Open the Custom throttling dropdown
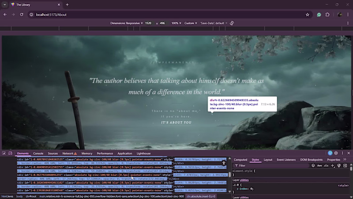This screenshot has width=353, height=199. (191, 23)
